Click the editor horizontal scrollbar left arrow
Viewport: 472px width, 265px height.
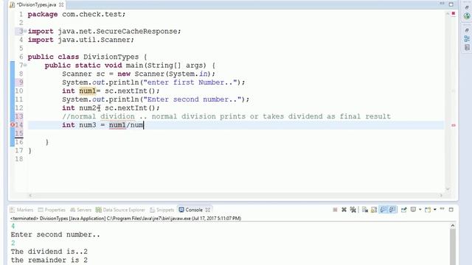30,195
